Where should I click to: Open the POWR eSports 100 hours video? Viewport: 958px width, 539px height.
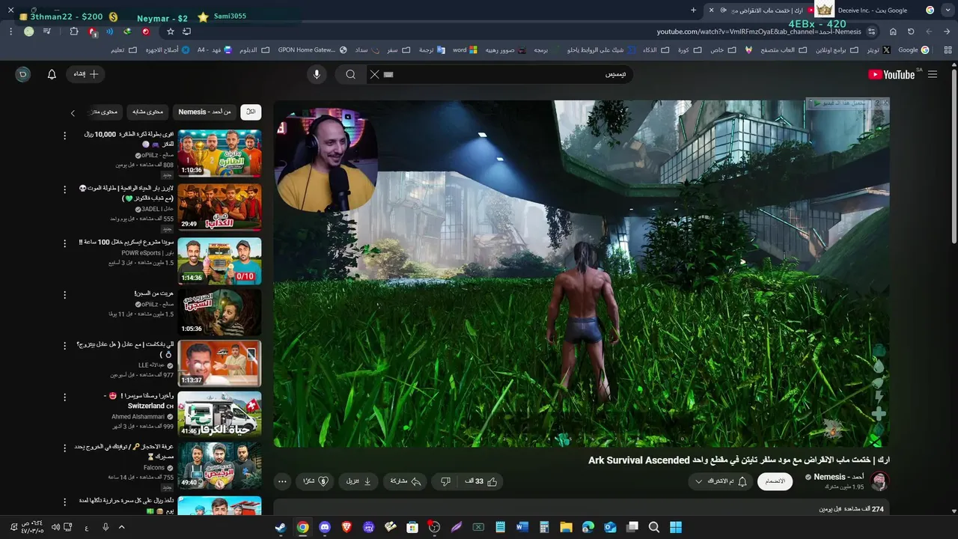[x=219, y=261]
